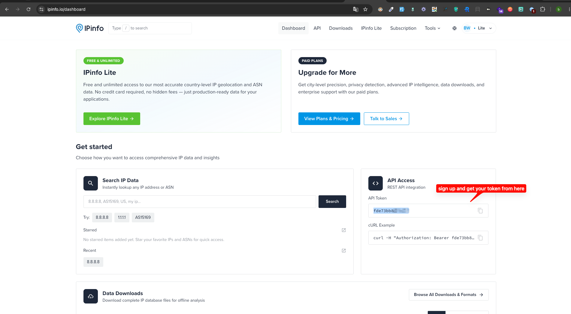Copy the cURL Example command

coord(480,238)
